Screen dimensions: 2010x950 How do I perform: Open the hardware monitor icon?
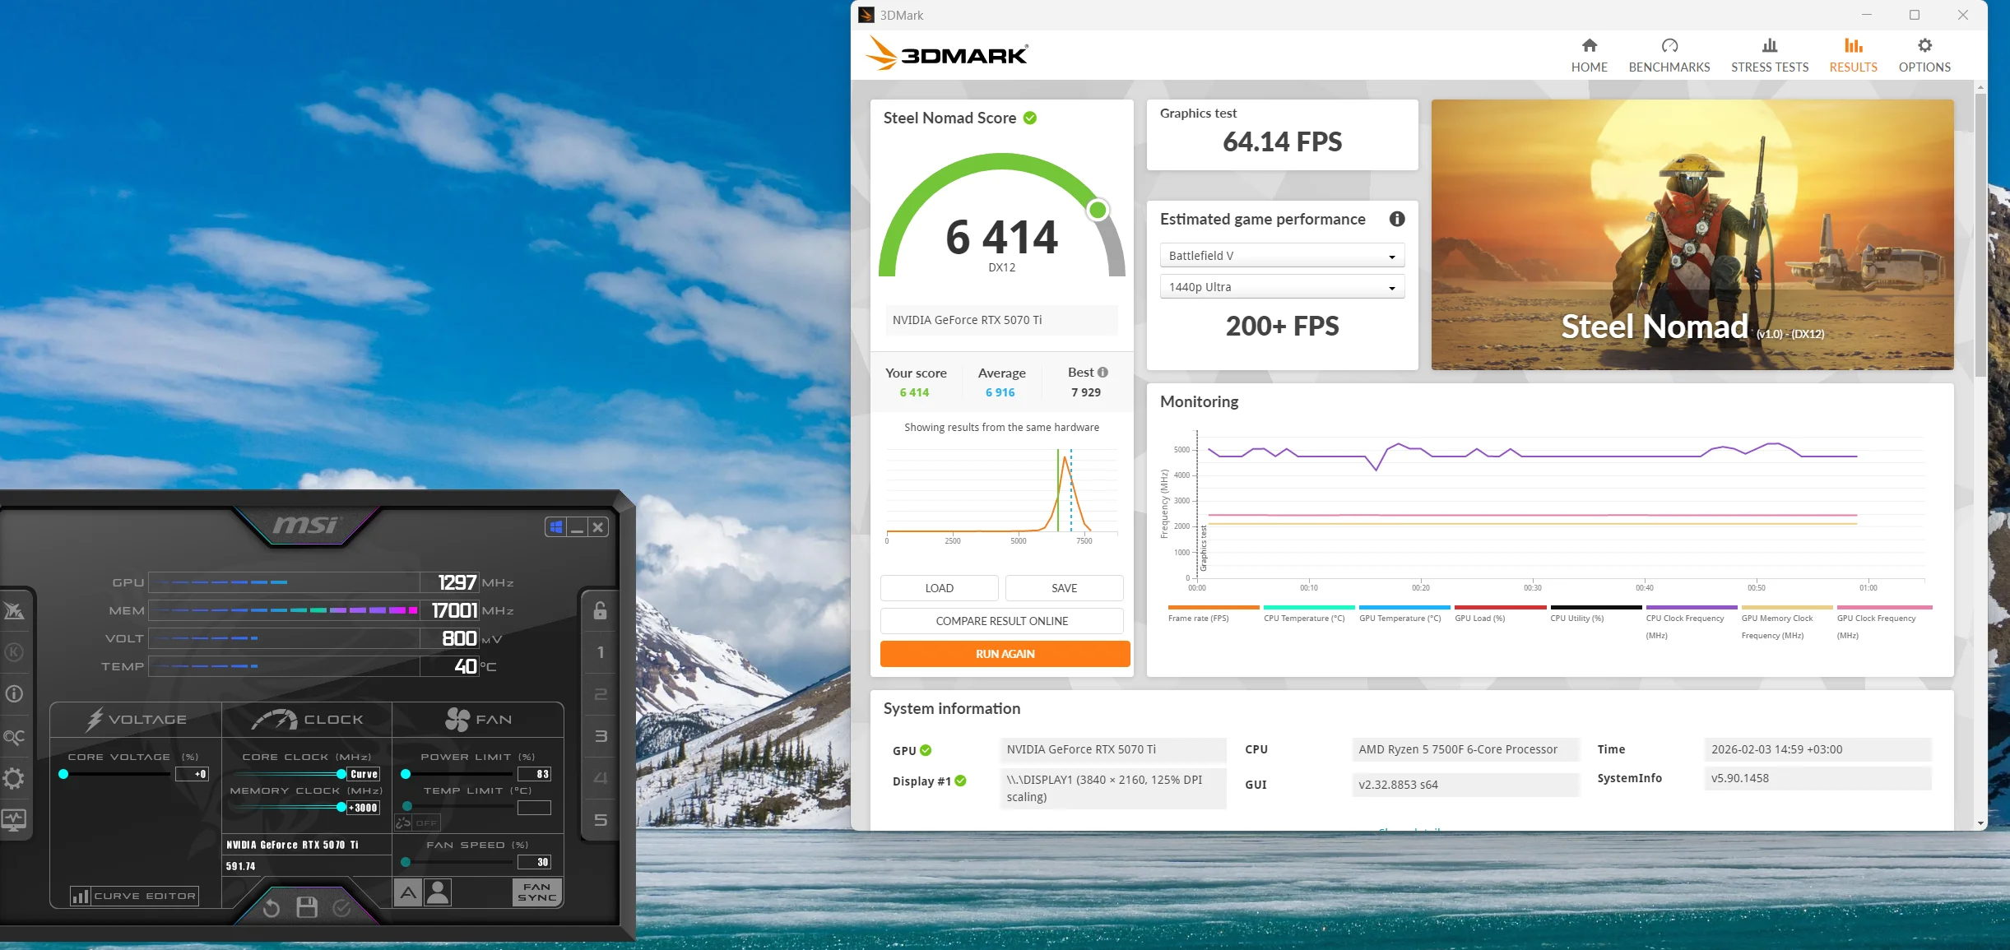point(14,819)
